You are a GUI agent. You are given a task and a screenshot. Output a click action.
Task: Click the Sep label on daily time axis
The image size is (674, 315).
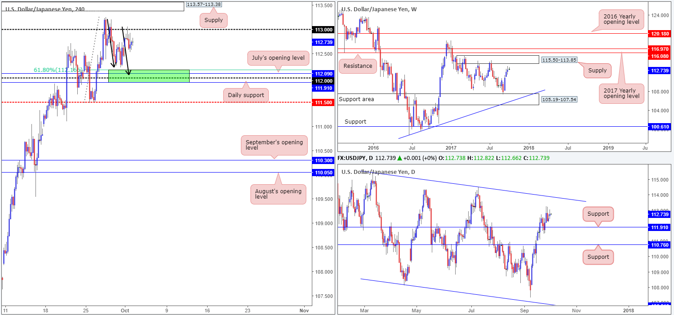coord(524,310)
